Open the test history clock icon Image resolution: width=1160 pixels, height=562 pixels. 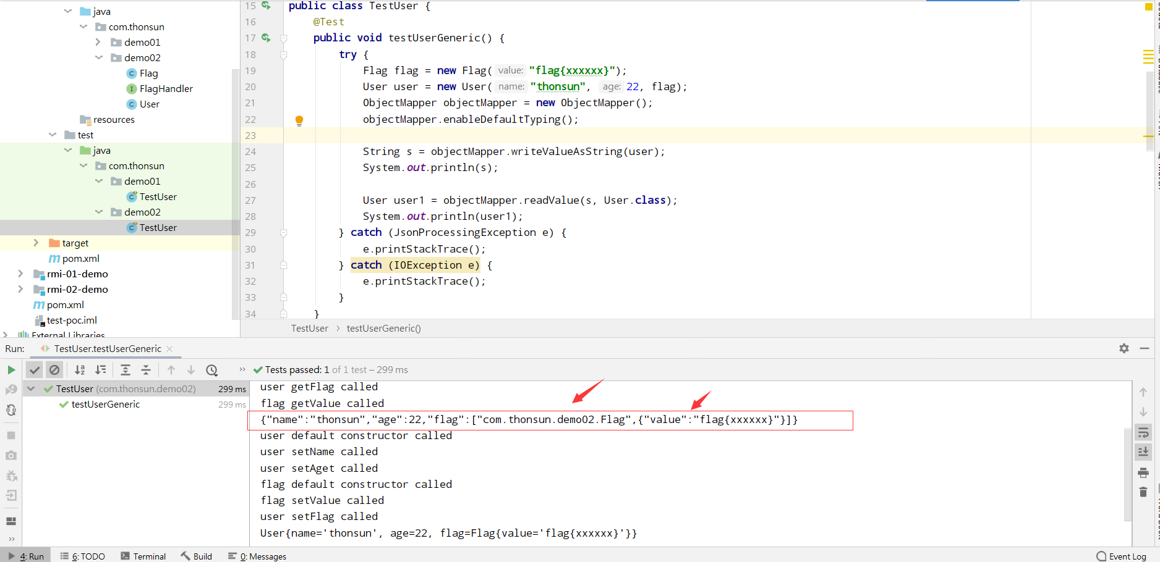pos(212,370)
